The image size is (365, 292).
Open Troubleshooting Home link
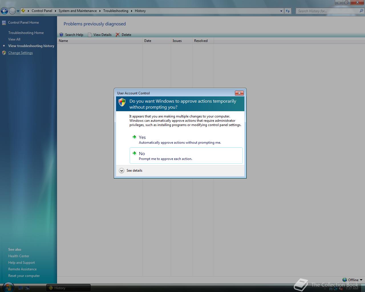point(26,33)
